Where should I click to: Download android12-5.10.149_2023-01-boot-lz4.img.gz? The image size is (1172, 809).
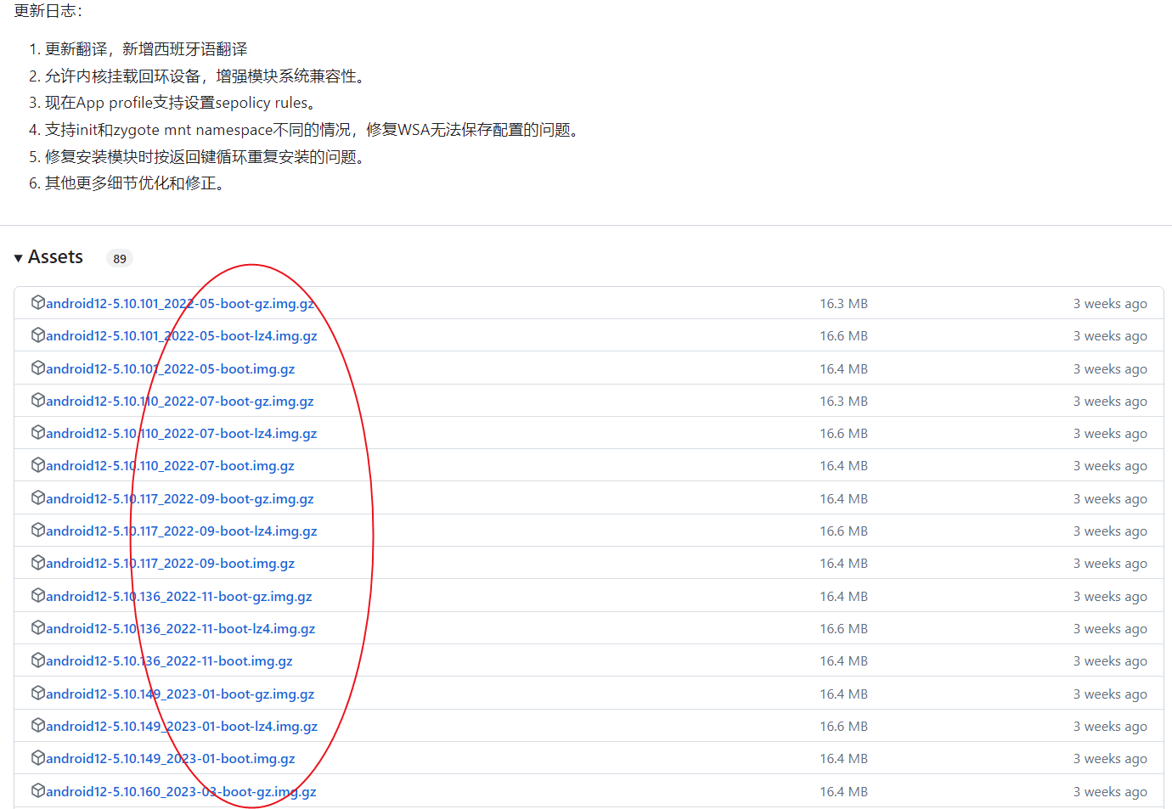click(x=182, y=727)
